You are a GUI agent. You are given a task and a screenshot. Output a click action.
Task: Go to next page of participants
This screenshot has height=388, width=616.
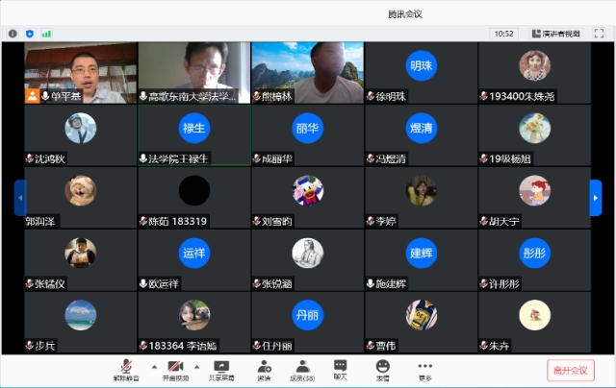coord(596,197)
